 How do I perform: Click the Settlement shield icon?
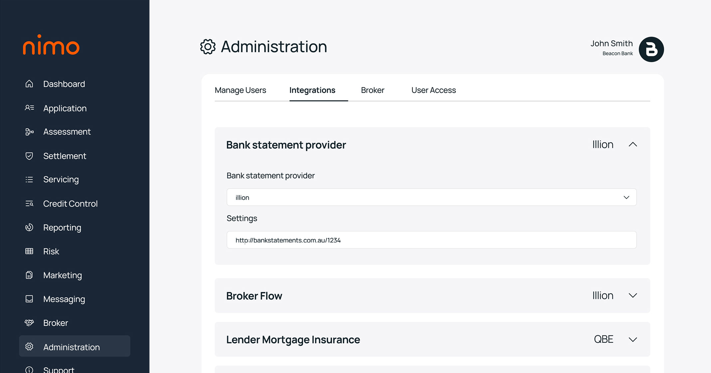(29, 156)
